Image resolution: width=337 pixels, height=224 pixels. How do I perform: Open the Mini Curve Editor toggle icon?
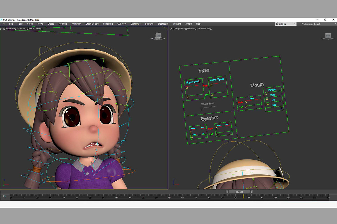(4, 196)
